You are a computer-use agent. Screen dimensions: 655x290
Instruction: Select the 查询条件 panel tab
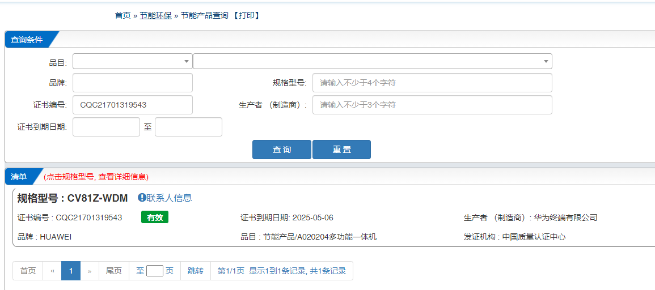click(x=27, y=40)
